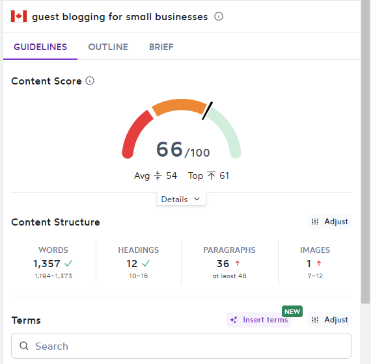Click the images range 7–12
371x364 pixels.
pyautogui.click(x=315, y=276)
